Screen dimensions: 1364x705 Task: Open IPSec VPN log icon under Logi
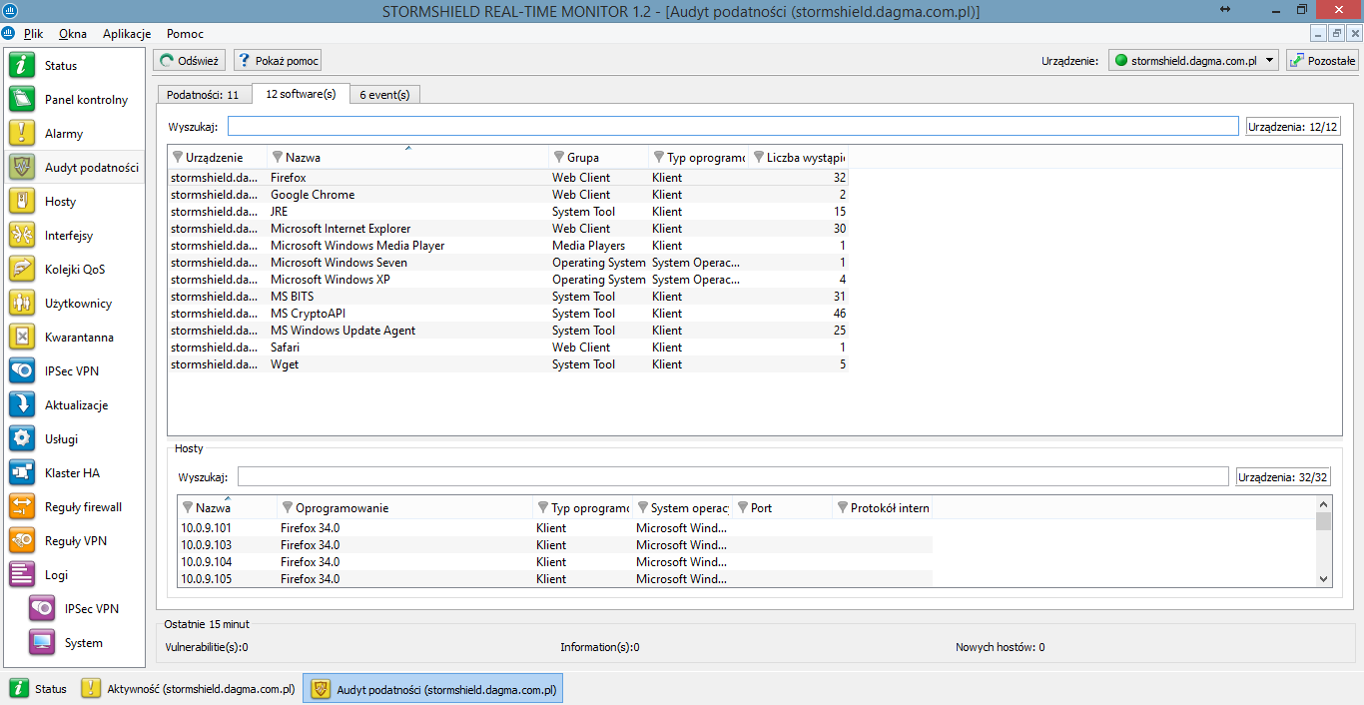[42, 609]
